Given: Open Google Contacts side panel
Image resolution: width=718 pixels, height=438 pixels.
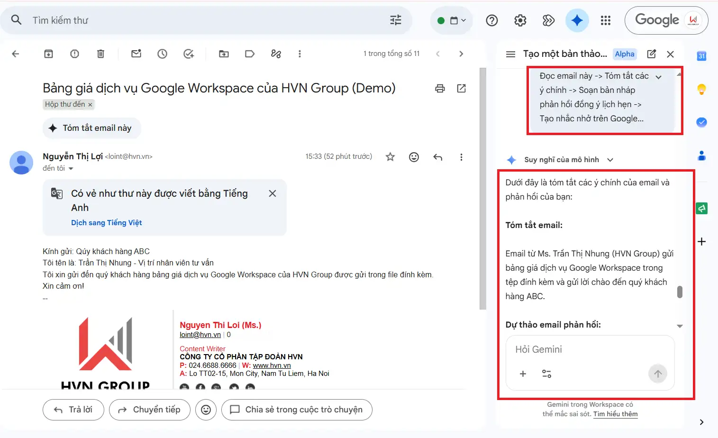Looking at the screenshot, I should tap(702, 155).
